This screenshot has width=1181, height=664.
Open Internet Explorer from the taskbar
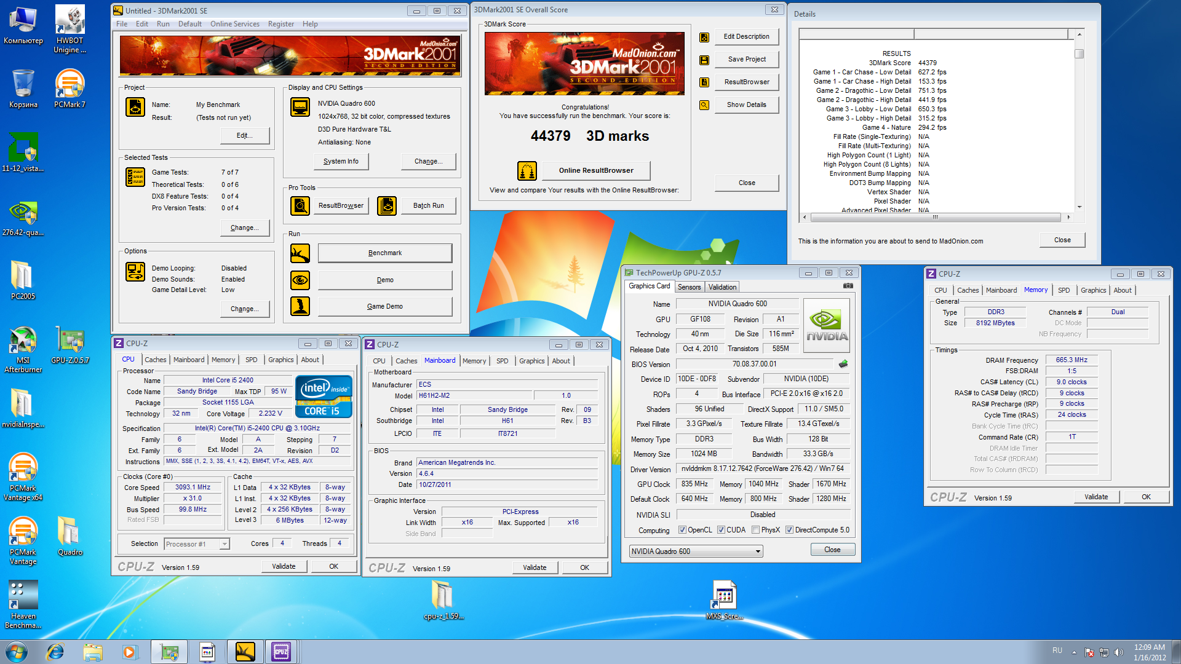pos(55,651)
